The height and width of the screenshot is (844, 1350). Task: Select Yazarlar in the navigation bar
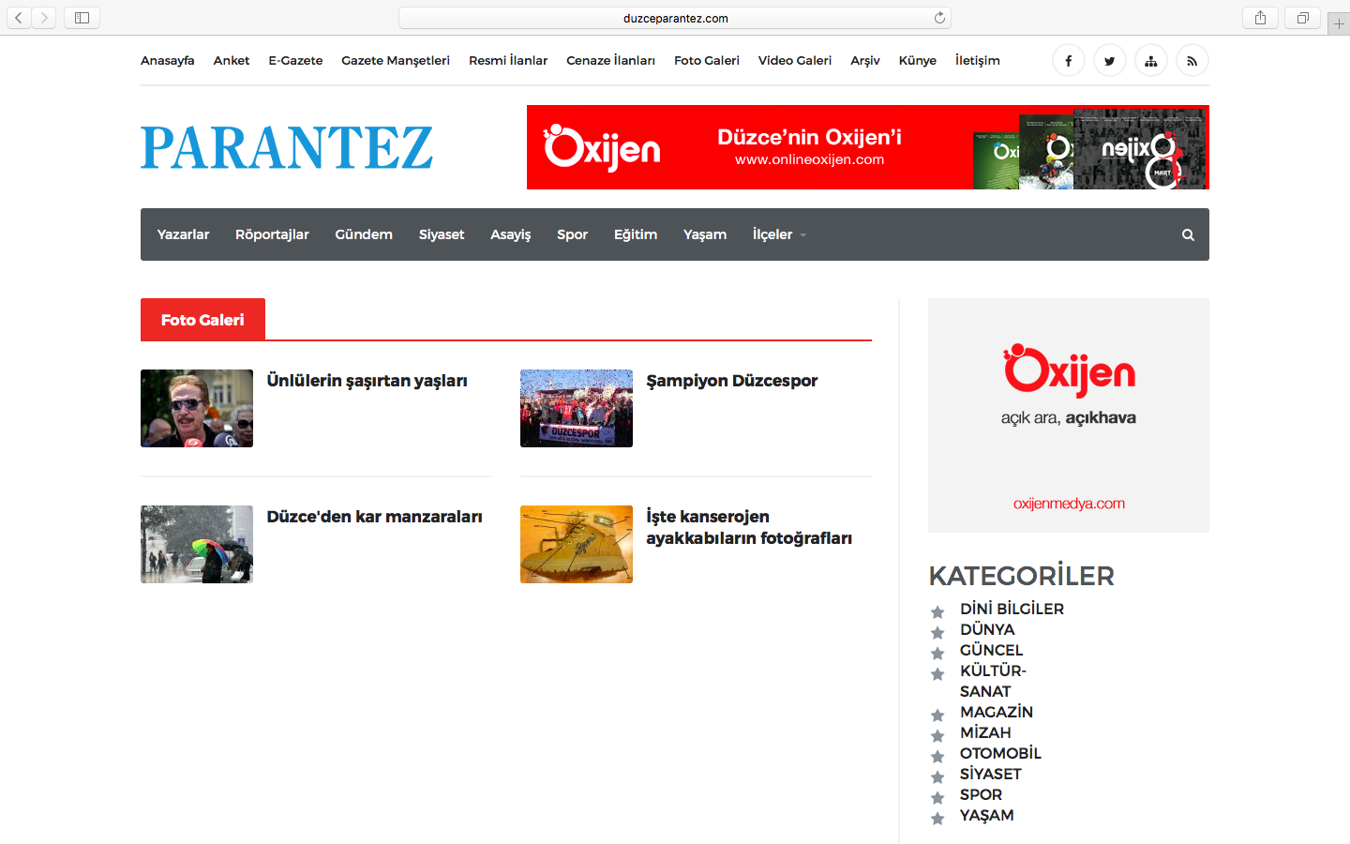point(184,234)
